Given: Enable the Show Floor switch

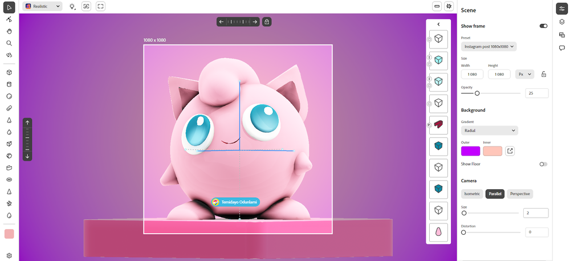Looking at the screenshot, I should click(x=543, y=164).
